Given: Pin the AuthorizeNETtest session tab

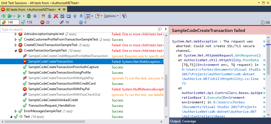Looking at the screenshot, I should coord(59,10).
